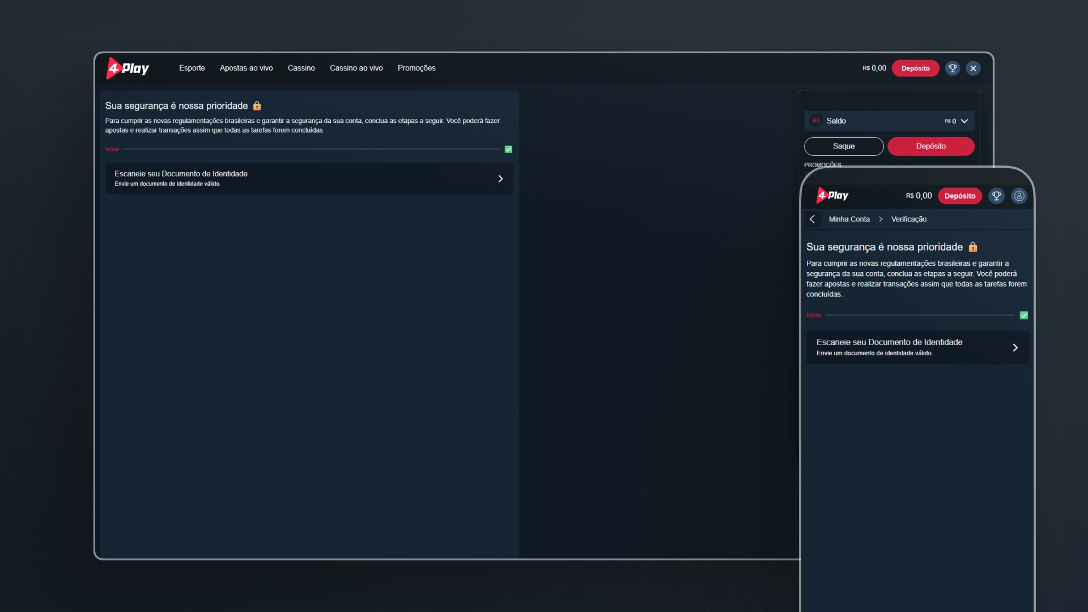Click the R$ currency icon beside Saldo

(816, 121)
